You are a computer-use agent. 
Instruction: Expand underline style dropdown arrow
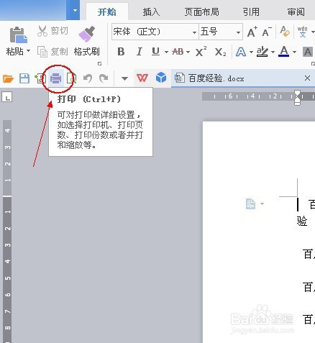pyautogui.click(x=166, y=52)
